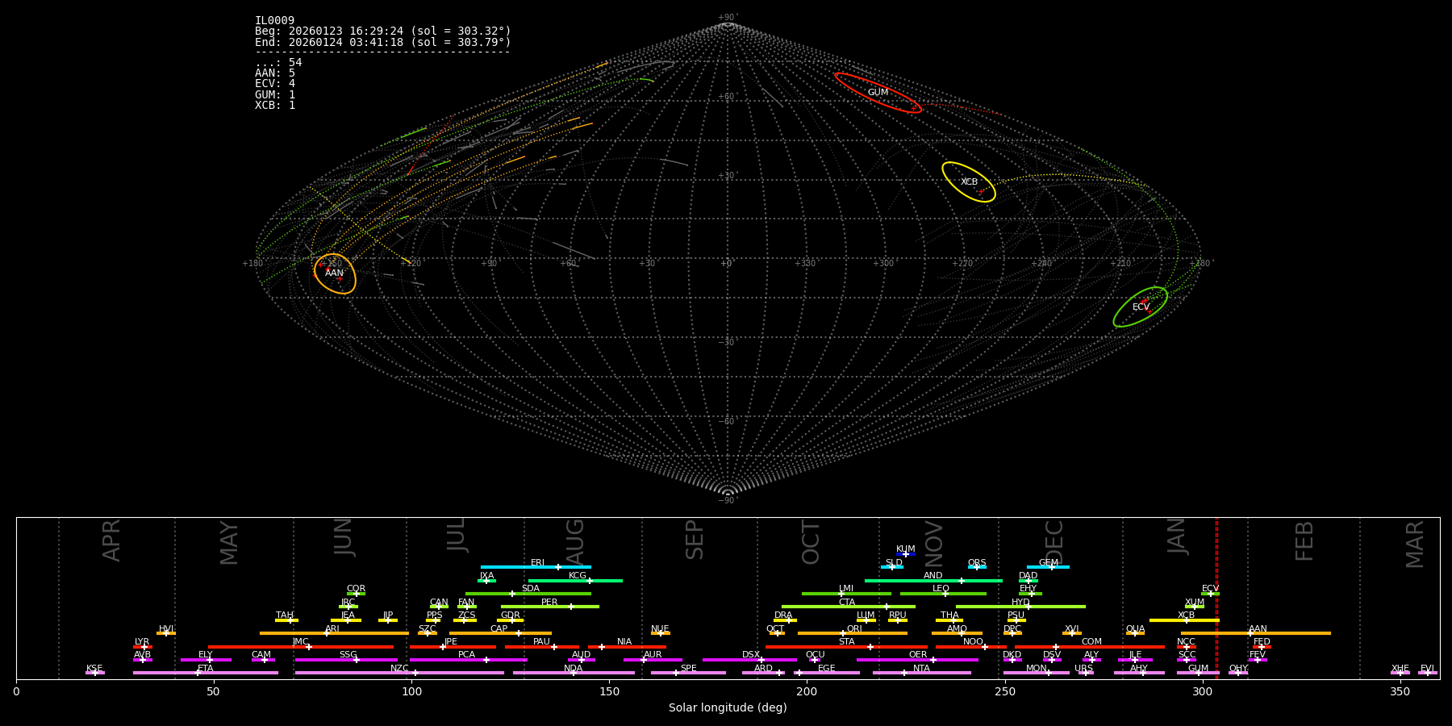Click the URS shower label in the timeline
The width and height of the screenshot is (1452, 726).
(x=1083, y=669)
